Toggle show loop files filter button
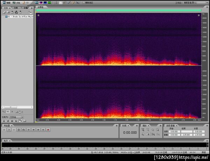 (x=8, y=121)
